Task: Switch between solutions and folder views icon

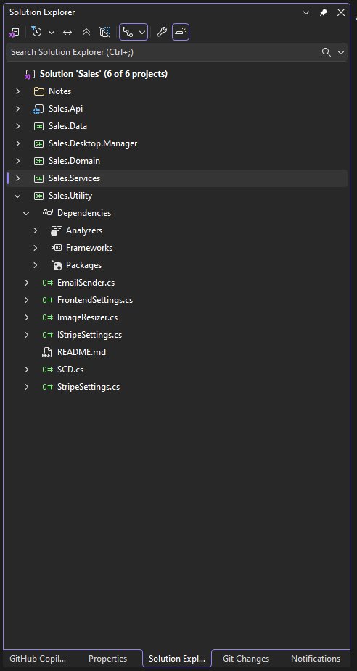Action: [14, 32]
